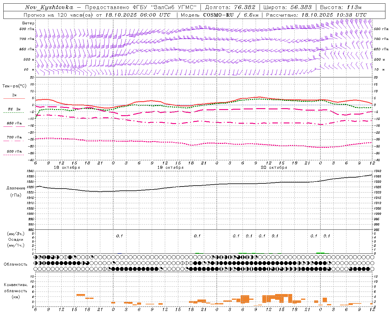Viewport: 390px width, 312px height.
Task: Click the 20 октября date label
Action: click(x=274, y=168)
